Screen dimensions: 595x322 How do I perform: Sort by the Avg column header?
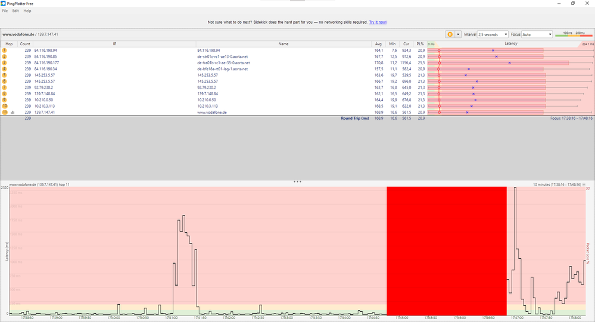[378, 44]
